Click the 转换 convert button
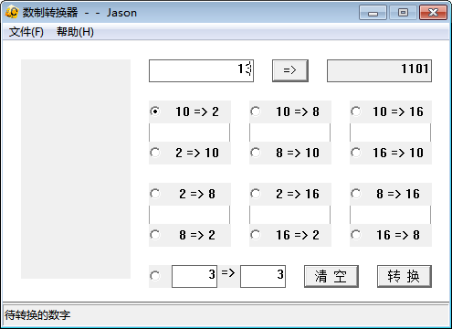The image size is (452, 329). pos(405,276)
